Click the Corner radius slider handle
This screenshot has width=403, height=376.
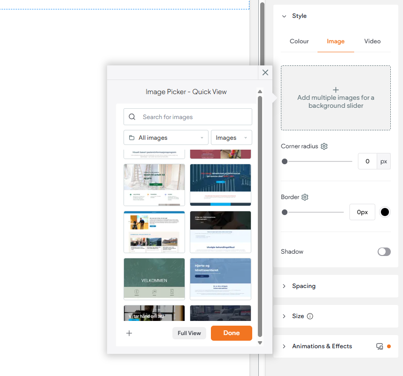pyautogui.click(x=285, y=161)
